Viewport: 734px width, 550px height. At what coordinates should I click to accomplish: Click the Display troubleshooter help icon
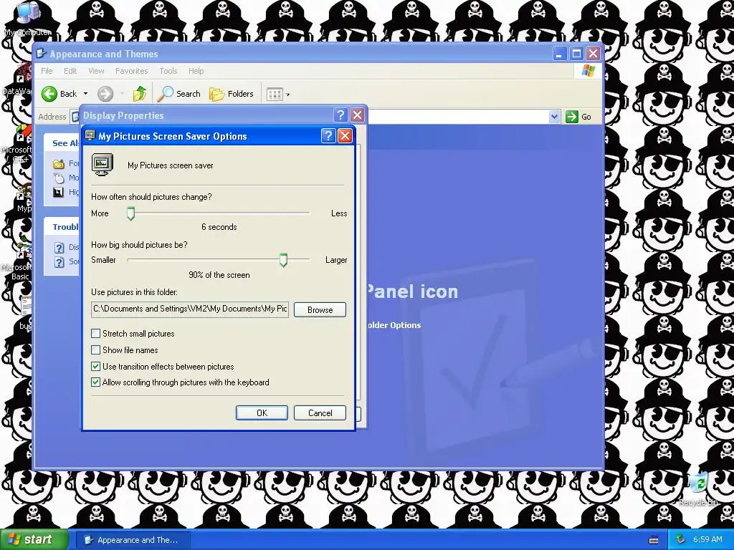pos(59,247)
